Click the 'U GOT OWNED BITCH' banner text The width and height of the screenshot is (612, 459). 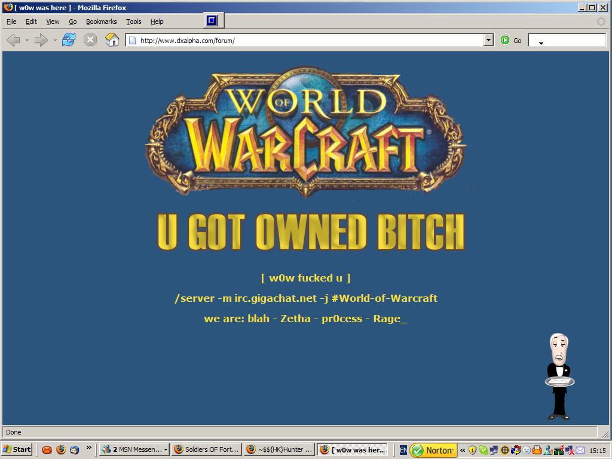(x=311, y=232)
